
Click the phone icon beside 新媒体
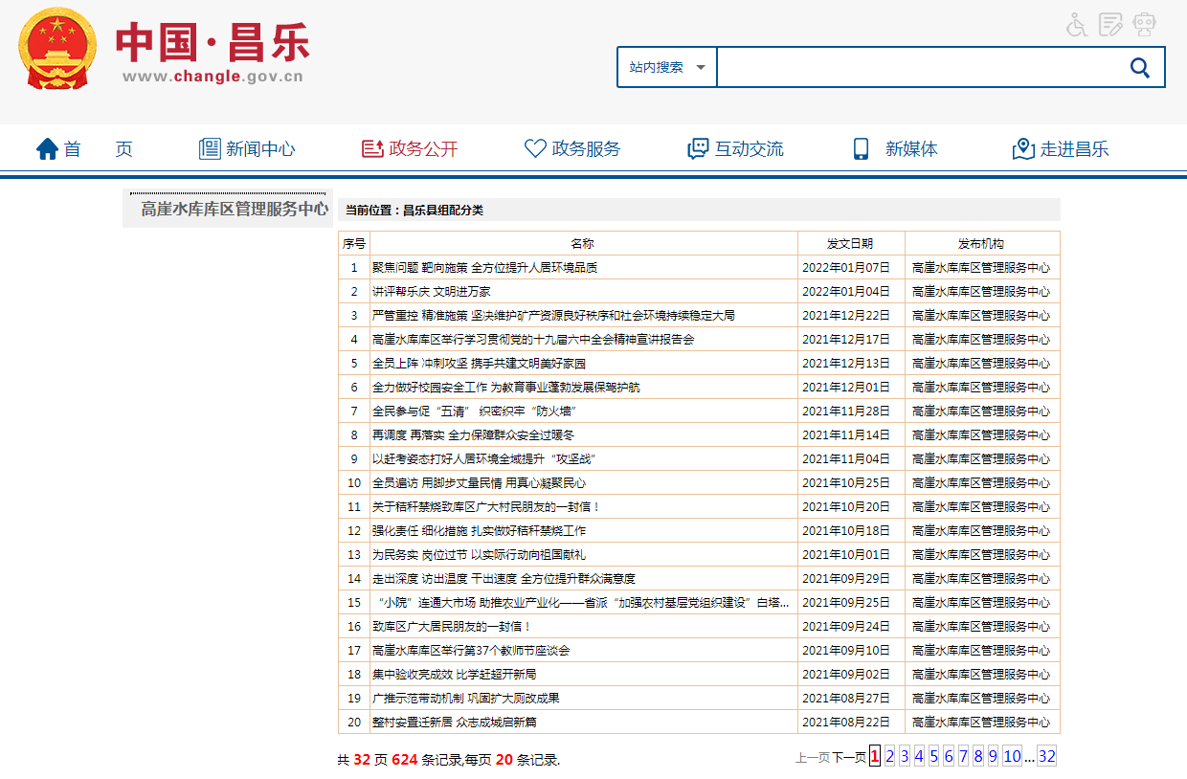coord(861,149)
